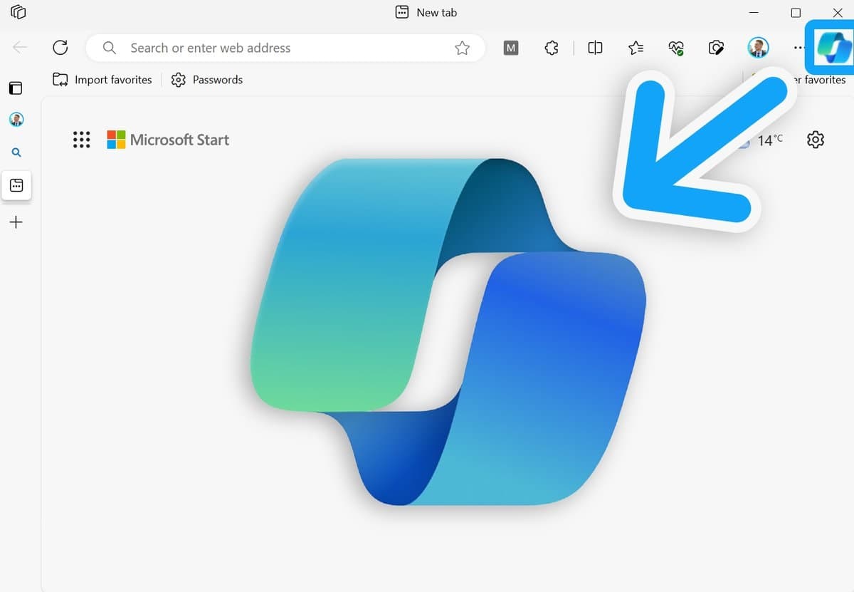
Task: Enter split screen mode
Action: point(595,48)
